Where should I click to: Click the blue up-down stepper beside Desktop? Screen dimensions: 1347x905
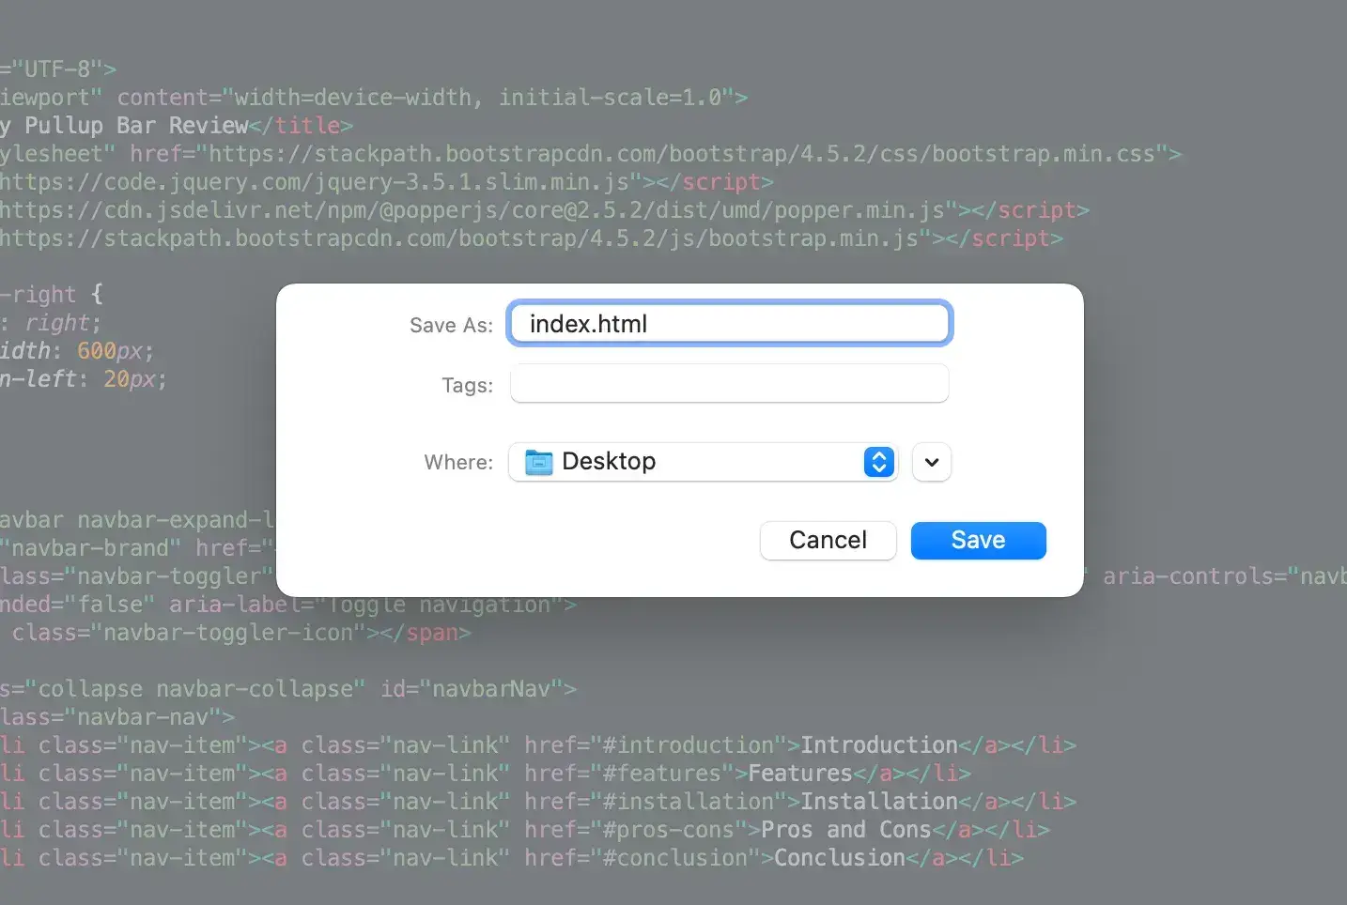(x=878, y=461)
